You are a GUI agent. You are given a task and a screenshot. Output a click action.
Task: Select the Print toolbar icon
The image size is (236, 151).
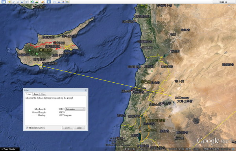pyautogui.click(x=59, y=2)
